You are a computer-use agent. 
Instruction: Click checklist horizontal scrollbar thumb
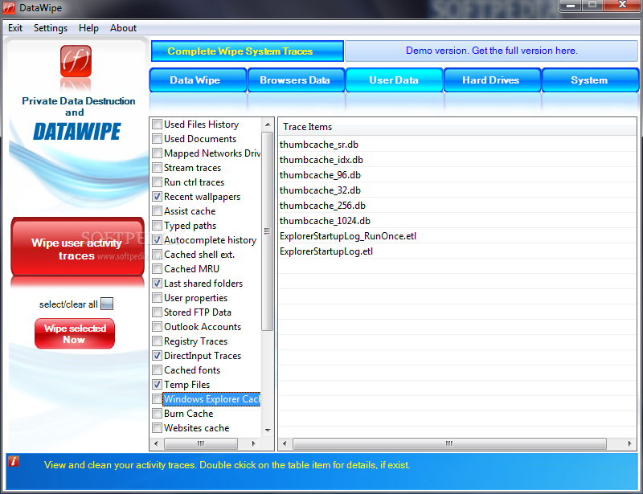click(x=200, y=443)
